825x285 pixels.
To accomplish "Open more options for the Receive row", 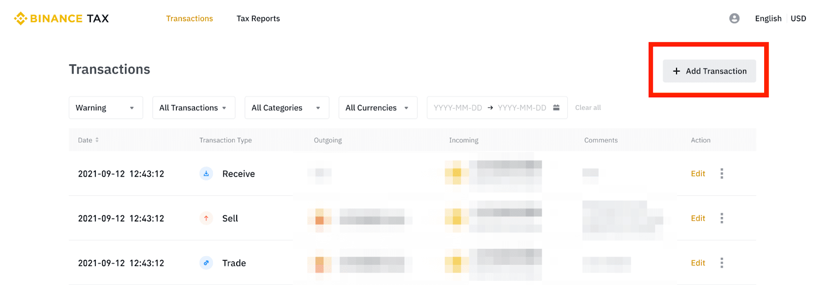I will [722, 174].
